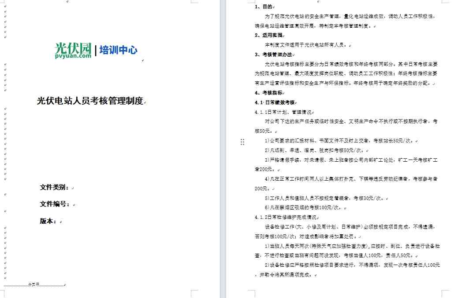Click the line 本制度文件适用于光伏电站所有人员。
The width and height of the screenshot is (454, 298).
(x=306, y=45)
